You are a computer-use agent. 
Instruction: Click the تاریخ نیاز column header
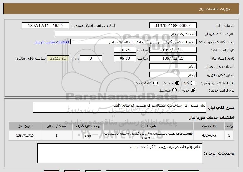pos(25,126)
